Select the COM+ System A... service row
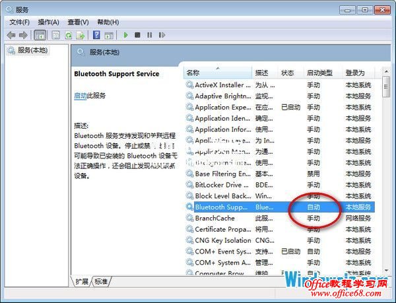Image resolution: width=396 pixels, height=303 pixels. coord(280,263)
